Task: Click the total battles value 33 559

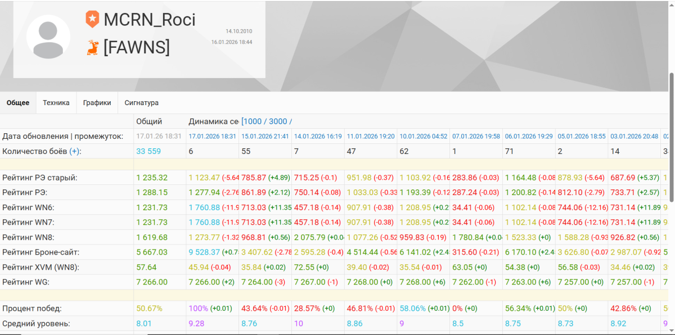Action: point(150,151)
